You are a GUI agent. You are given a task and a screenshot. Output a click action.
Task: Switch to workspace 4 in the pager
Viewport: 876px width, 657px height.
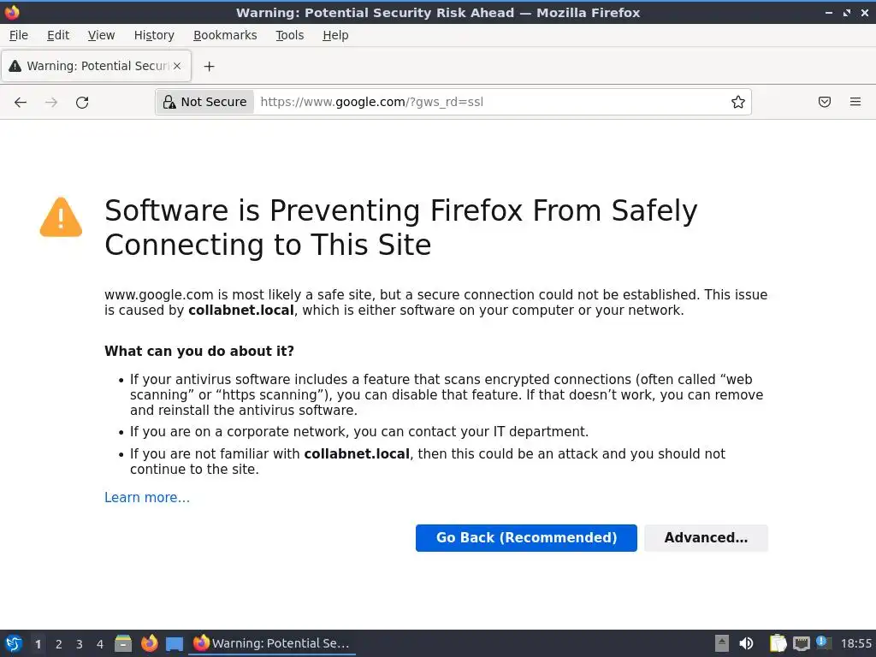coord(100,644)
